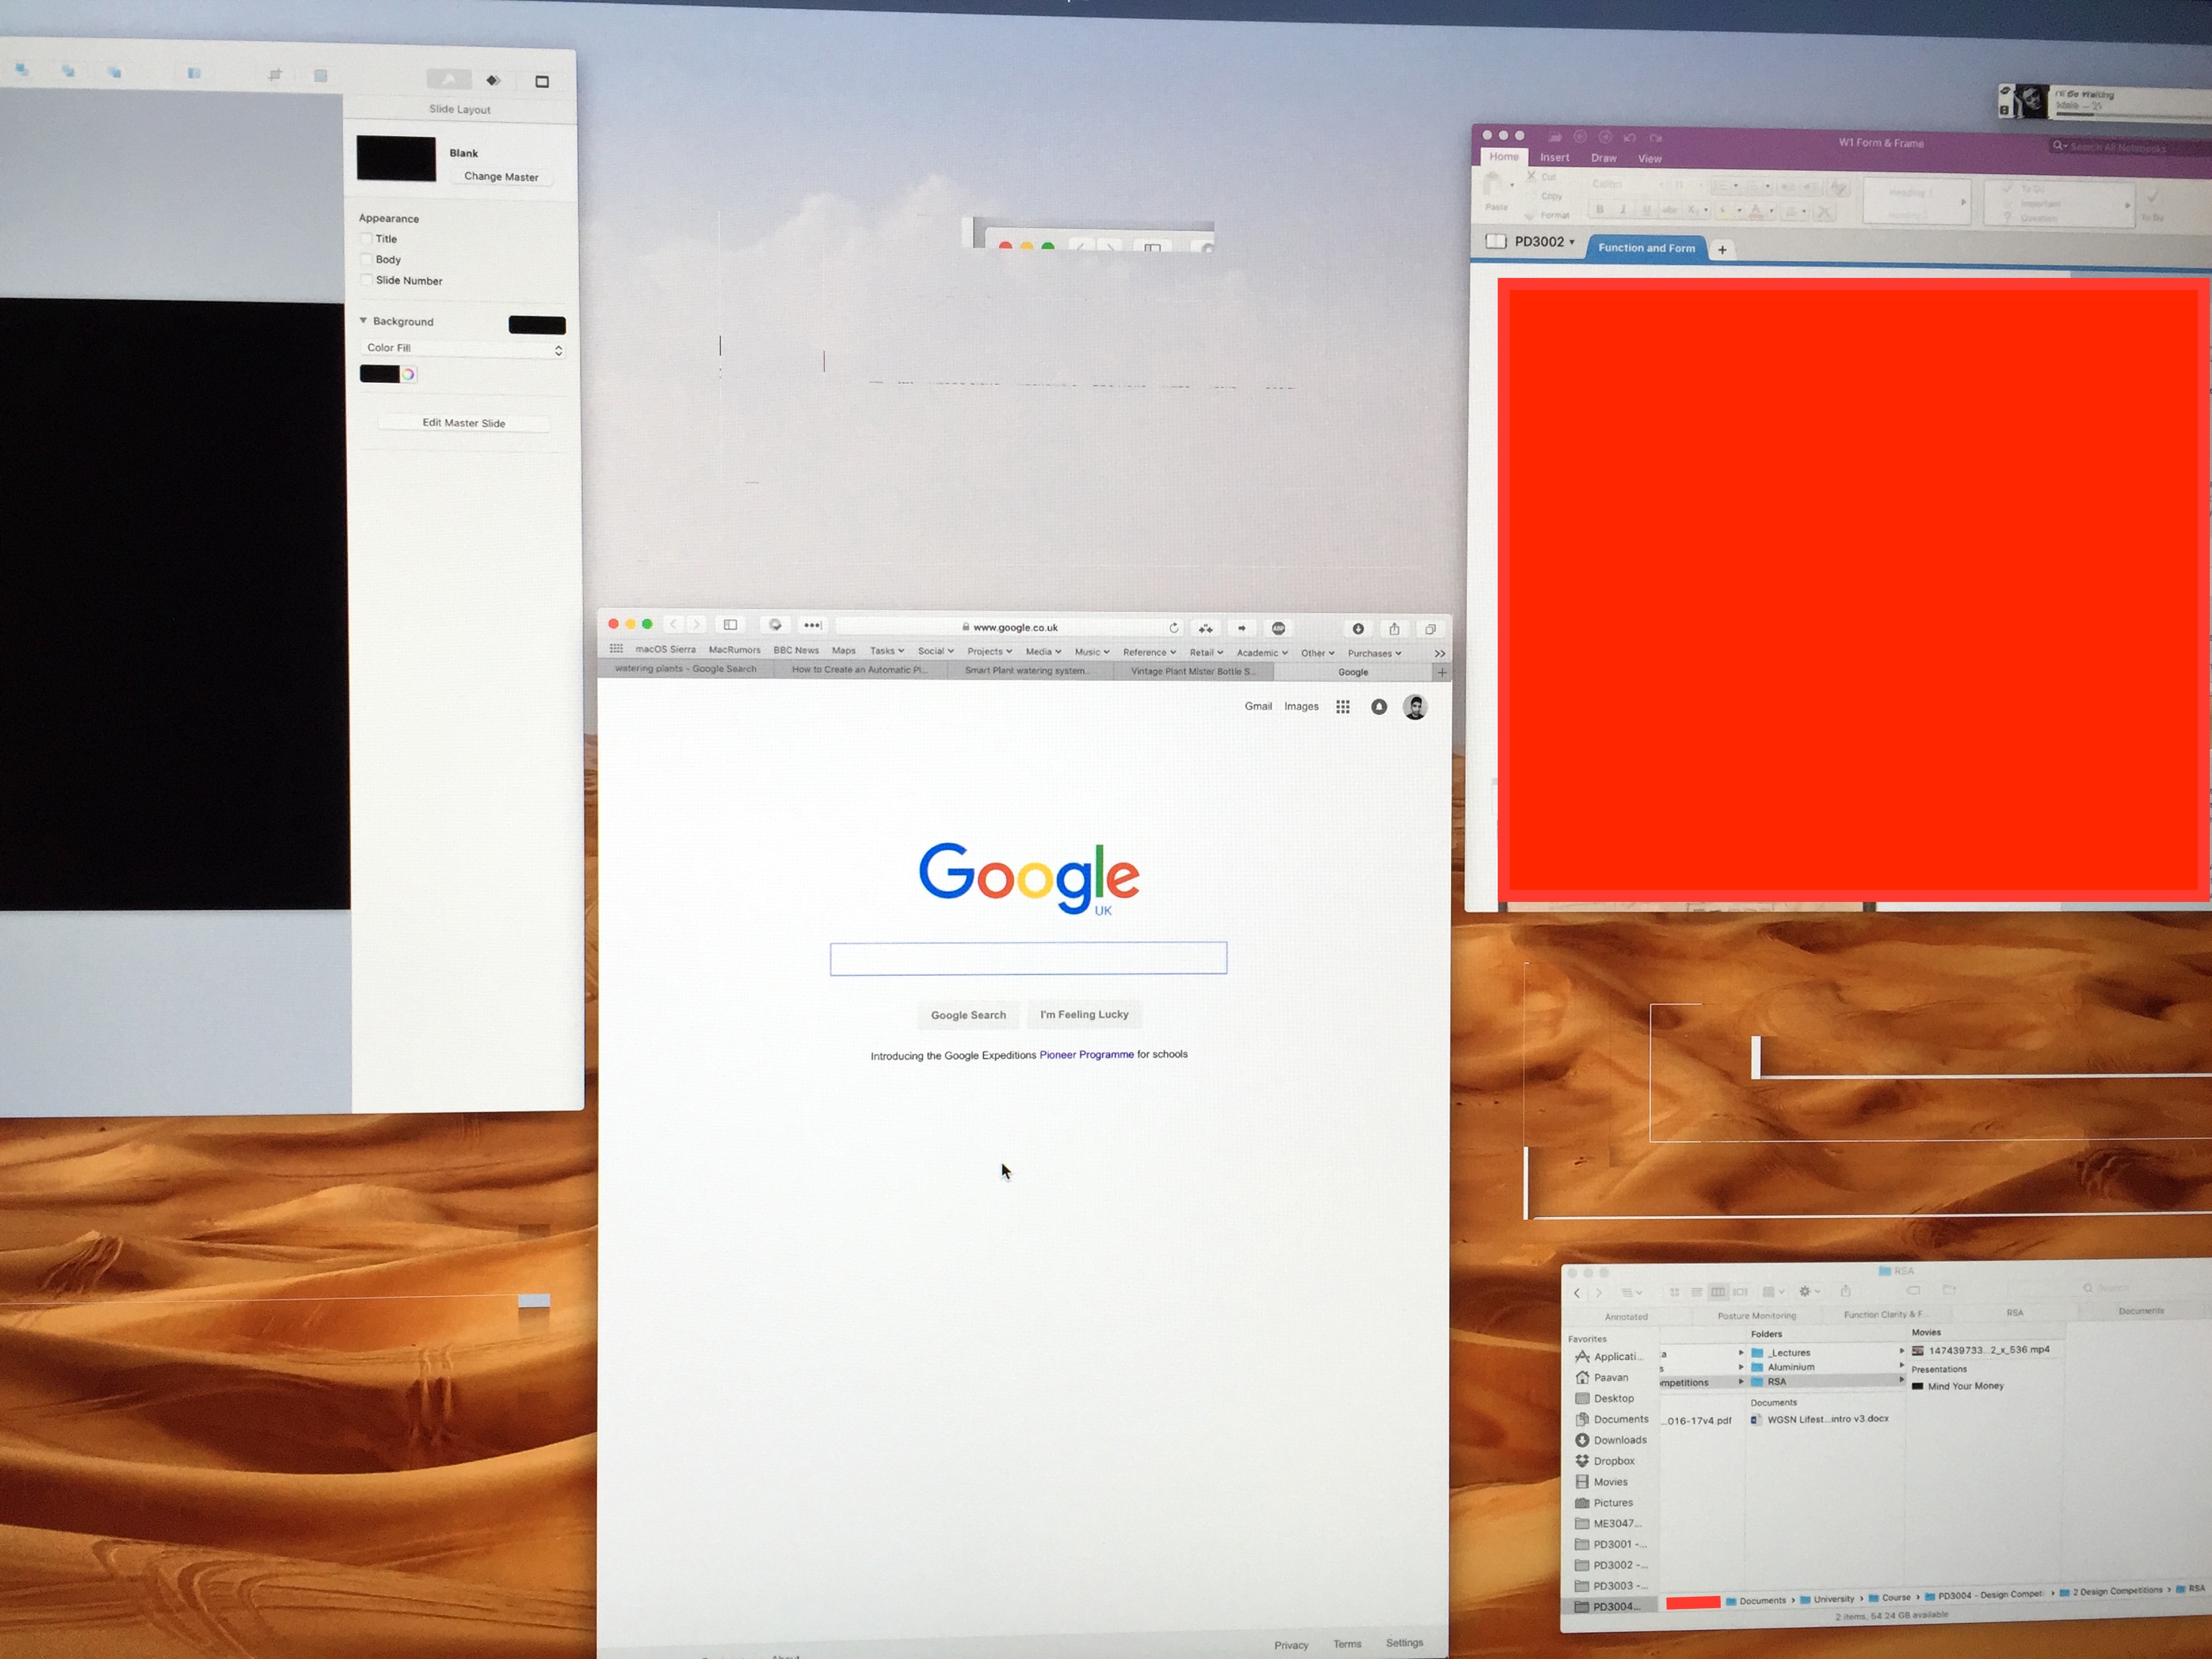Switch Finder to list view

click(1696, 1292)
